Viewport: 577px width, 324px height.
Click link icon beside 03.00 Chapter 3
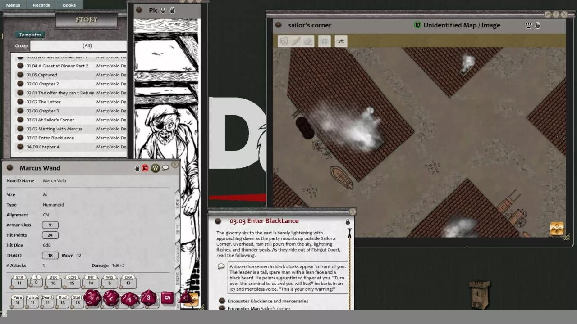[20, 111]
